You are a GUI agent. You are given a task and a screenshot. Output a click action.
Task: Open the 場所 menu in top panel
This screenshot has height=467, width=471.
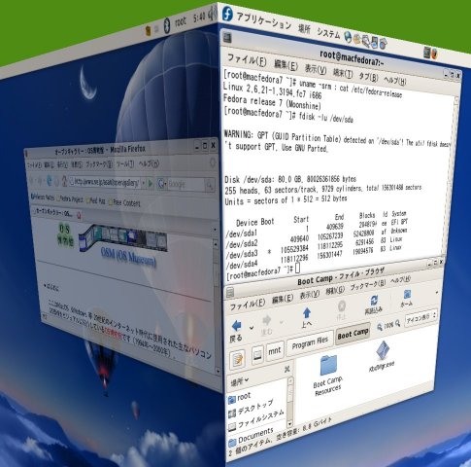pos(304,29)
